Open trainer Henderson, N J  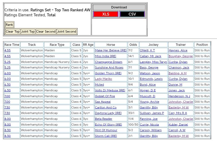[179, 96]
